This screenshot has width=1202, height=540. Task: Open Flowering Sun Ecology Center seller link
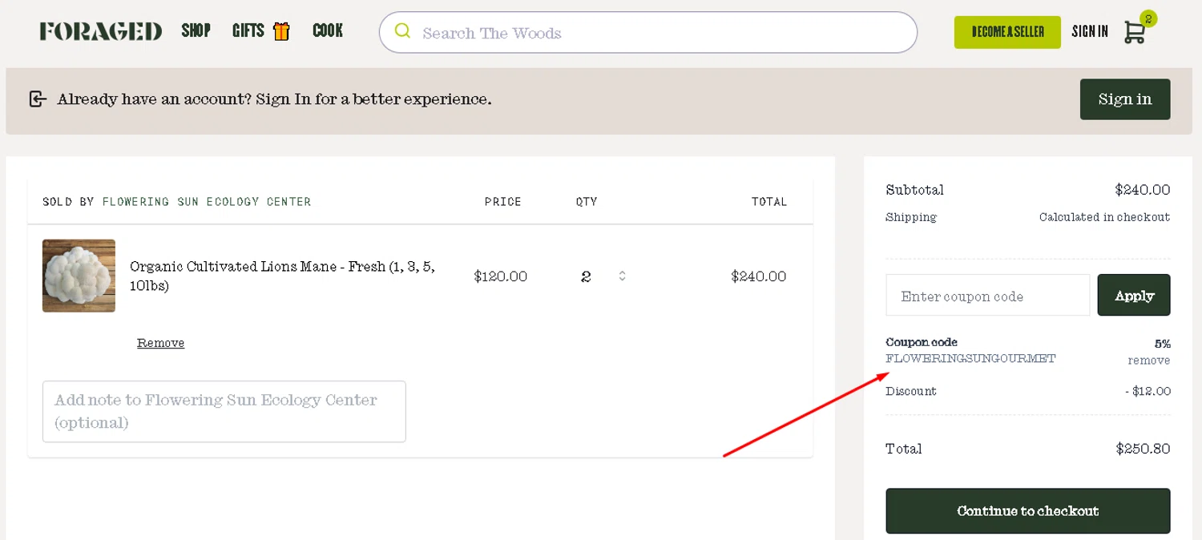coord(207,202)
